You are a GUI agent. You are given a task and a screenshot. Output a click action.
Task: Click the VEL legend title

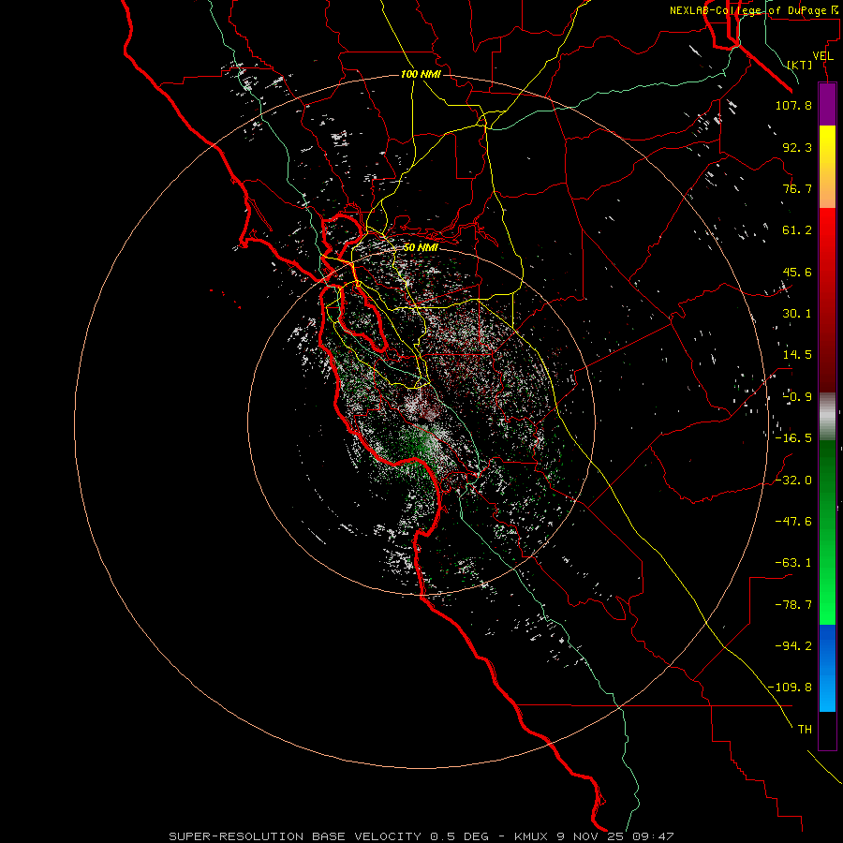pos(822,56)
